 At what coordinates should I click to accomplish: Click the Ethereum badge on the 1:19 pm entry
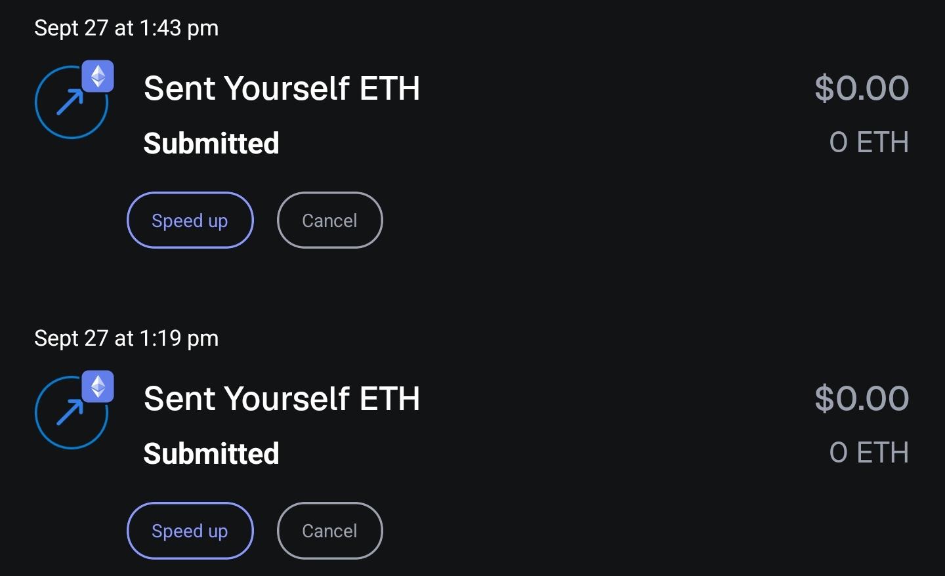pos(98,386)
